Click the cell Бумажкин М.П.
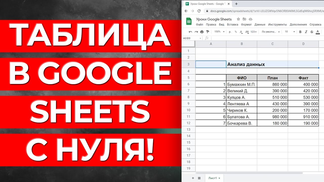 (x=242, y=84)
